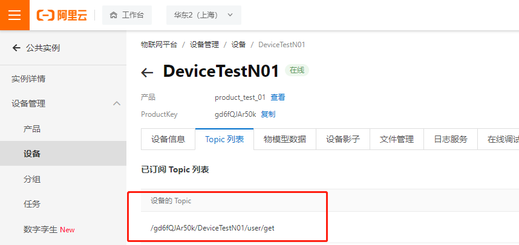The width and height of the screenshot is (519, 245).
Task: Click 查看 link next to product_test_01
Action: 278,97
